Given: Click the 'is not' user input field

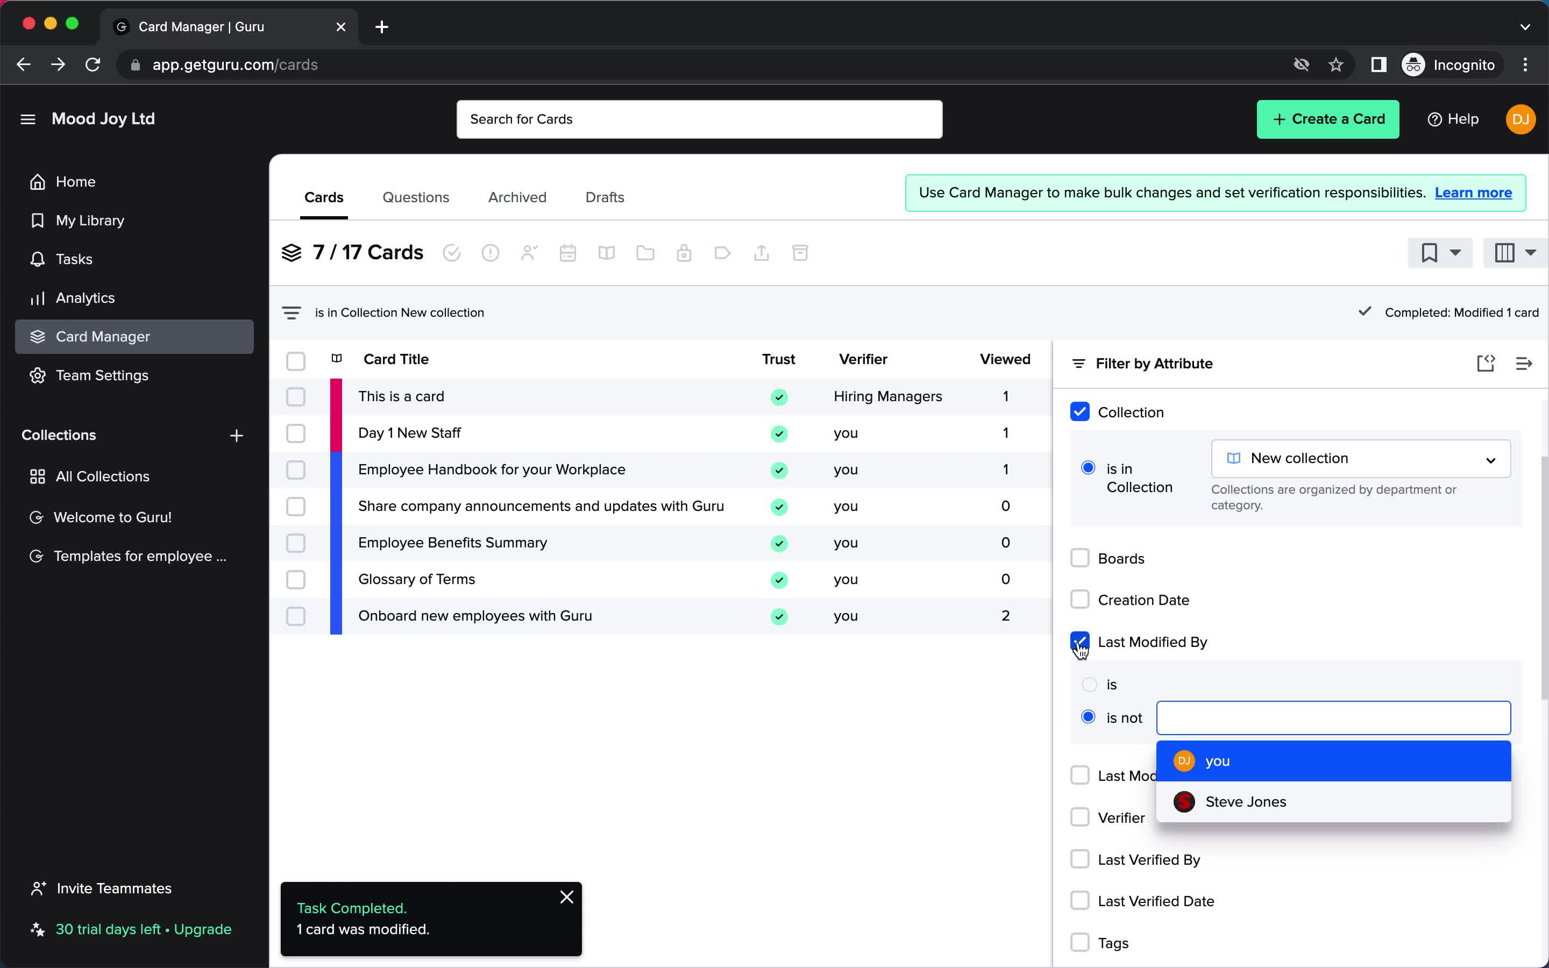Looking at the screenshot, I should coord(1333,718).
